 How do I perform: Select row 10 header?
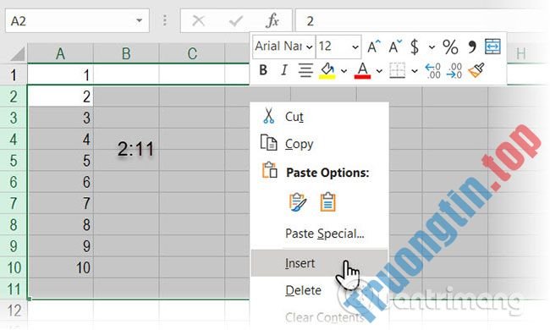14,267
